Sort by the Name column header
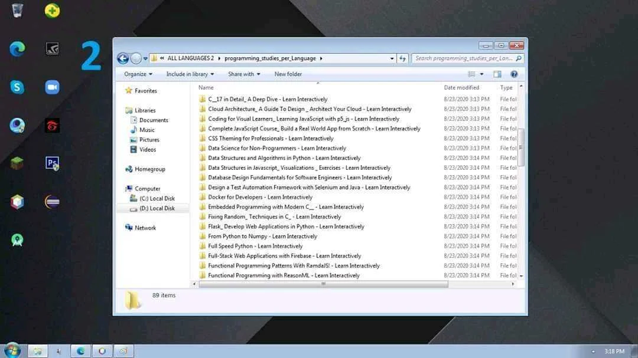638x358 pixels. [x=206, y=87]
